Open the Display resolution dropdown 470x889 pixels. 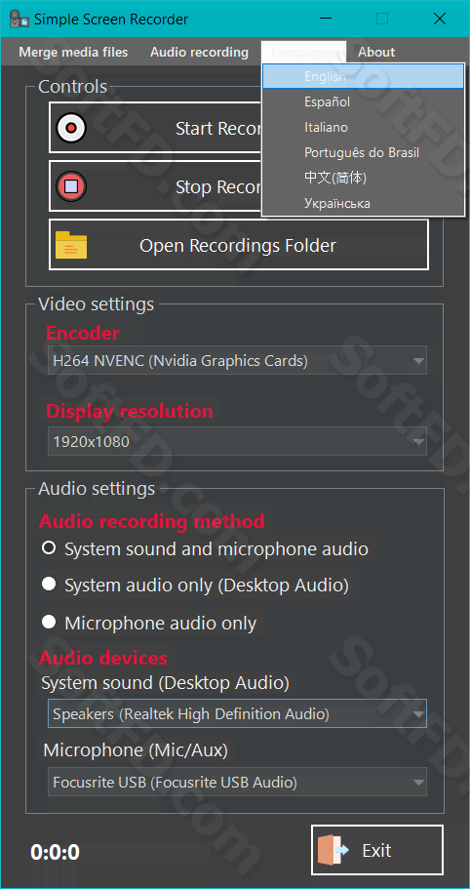(x=237, y=441)
